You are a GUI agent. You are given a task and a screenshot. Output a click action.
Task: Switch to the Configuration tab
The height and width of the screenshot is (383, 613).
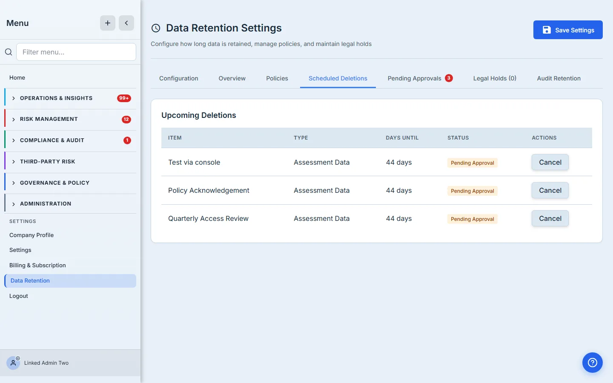click(179, 78)
